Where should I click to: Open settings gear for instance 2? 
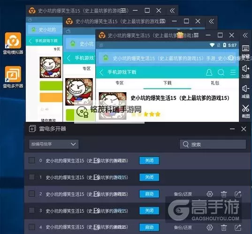[210, 194]
